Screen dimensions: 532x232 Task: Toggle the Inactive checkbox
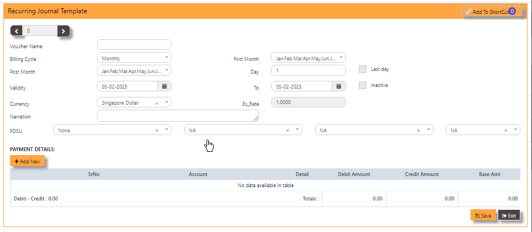coord(363,85)
